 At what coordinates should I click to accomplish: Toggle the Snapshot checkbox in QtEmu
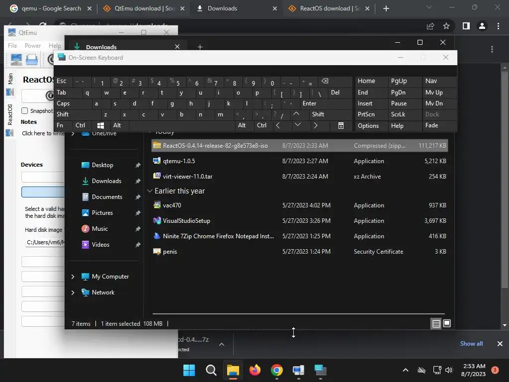pyautogui.click(x=25, y=110)
